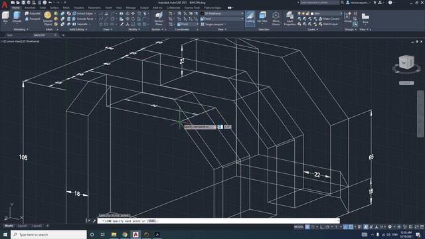425x239 pixels.
Task: Switch to the Layout1 tab
Action: (x=22, y=226)
